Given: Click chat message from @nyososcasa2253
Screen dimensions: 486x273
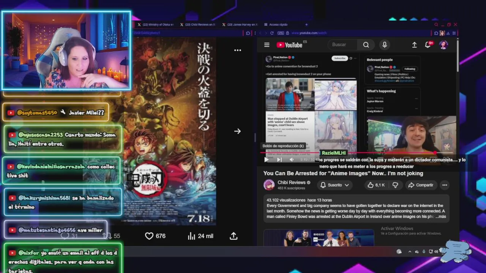Looking at the screenshot, I should pyautogui.click(x=63, y=139).
